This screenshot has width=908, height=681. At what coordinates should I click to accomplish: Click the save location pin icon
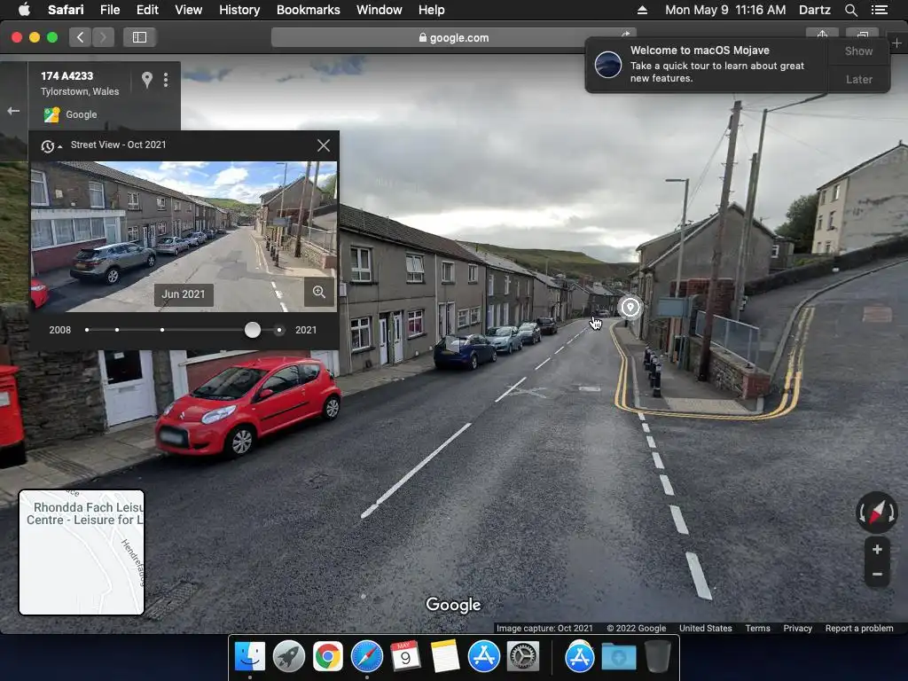coord(147,80)
